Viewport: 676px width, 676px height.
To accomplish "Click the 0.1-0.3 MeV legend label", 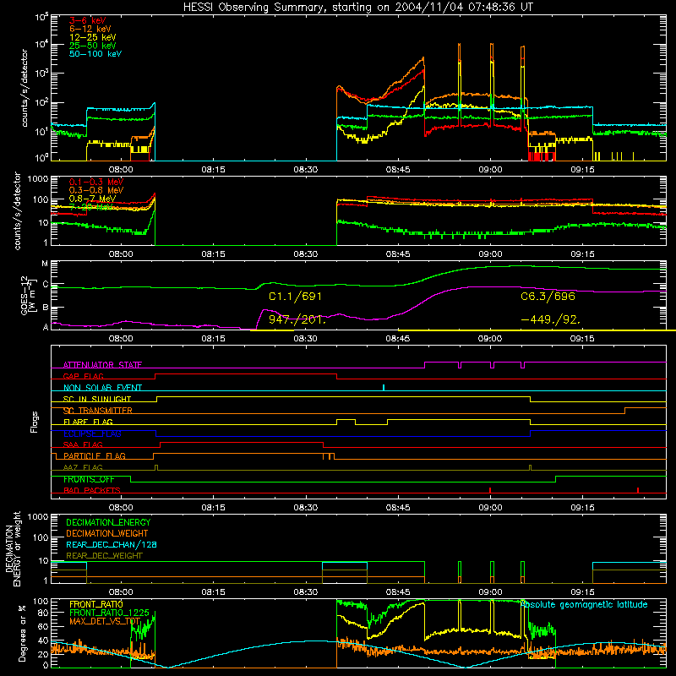I will tap(96, 182).
